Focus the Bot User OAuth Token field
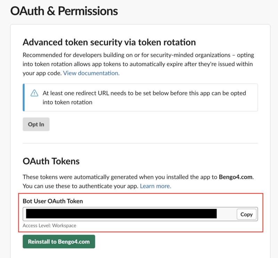Viewport: 278px width, 258px height. tap(140, 214)
